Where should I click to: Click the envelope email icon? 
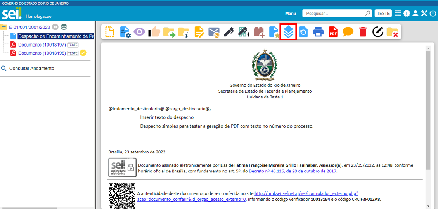click(x=214, y=32)
